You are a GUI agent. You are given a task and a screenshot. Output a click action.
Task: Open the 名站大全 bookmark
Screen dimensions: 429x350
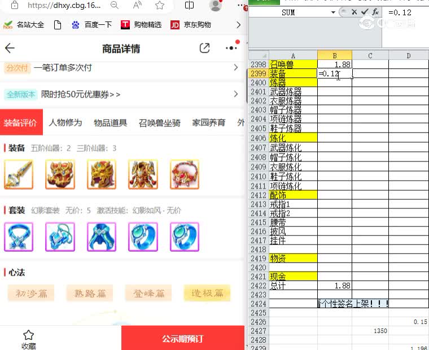point(24,25)
